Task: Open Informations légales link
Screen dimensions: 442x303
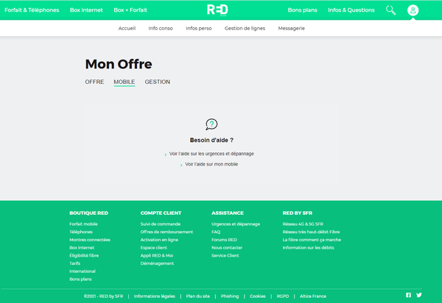Action: click(x=155, y=296)
